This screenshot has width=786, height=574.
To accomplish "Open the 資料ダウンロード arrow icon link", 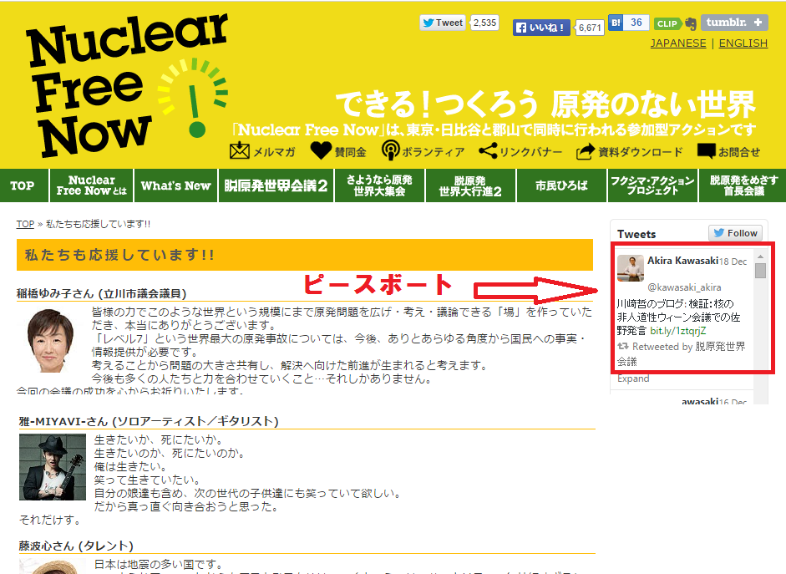I will [x=629, y=151].
